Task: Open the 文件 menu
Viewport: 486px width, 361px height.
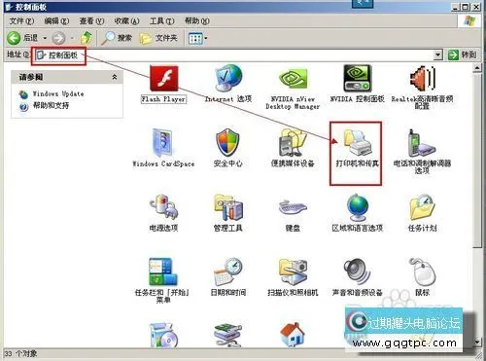Action: click(21, 21)
